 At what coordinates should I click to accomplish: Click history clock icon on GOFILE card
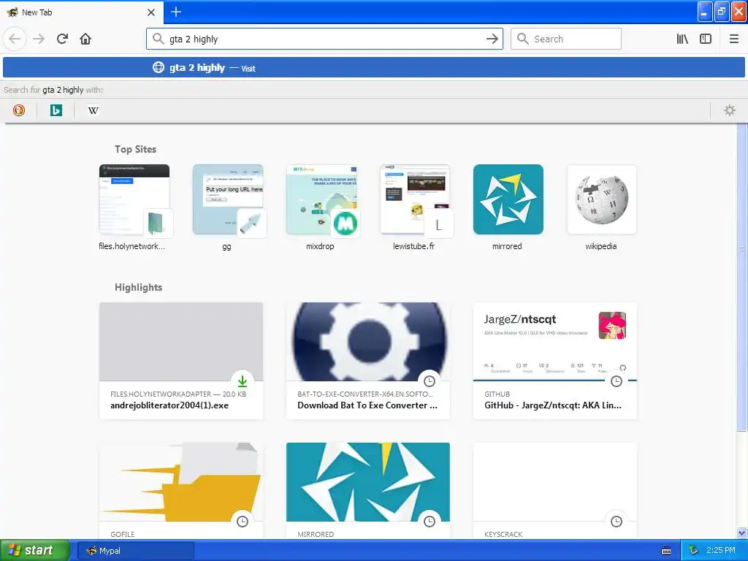click(x=243, y=522)
